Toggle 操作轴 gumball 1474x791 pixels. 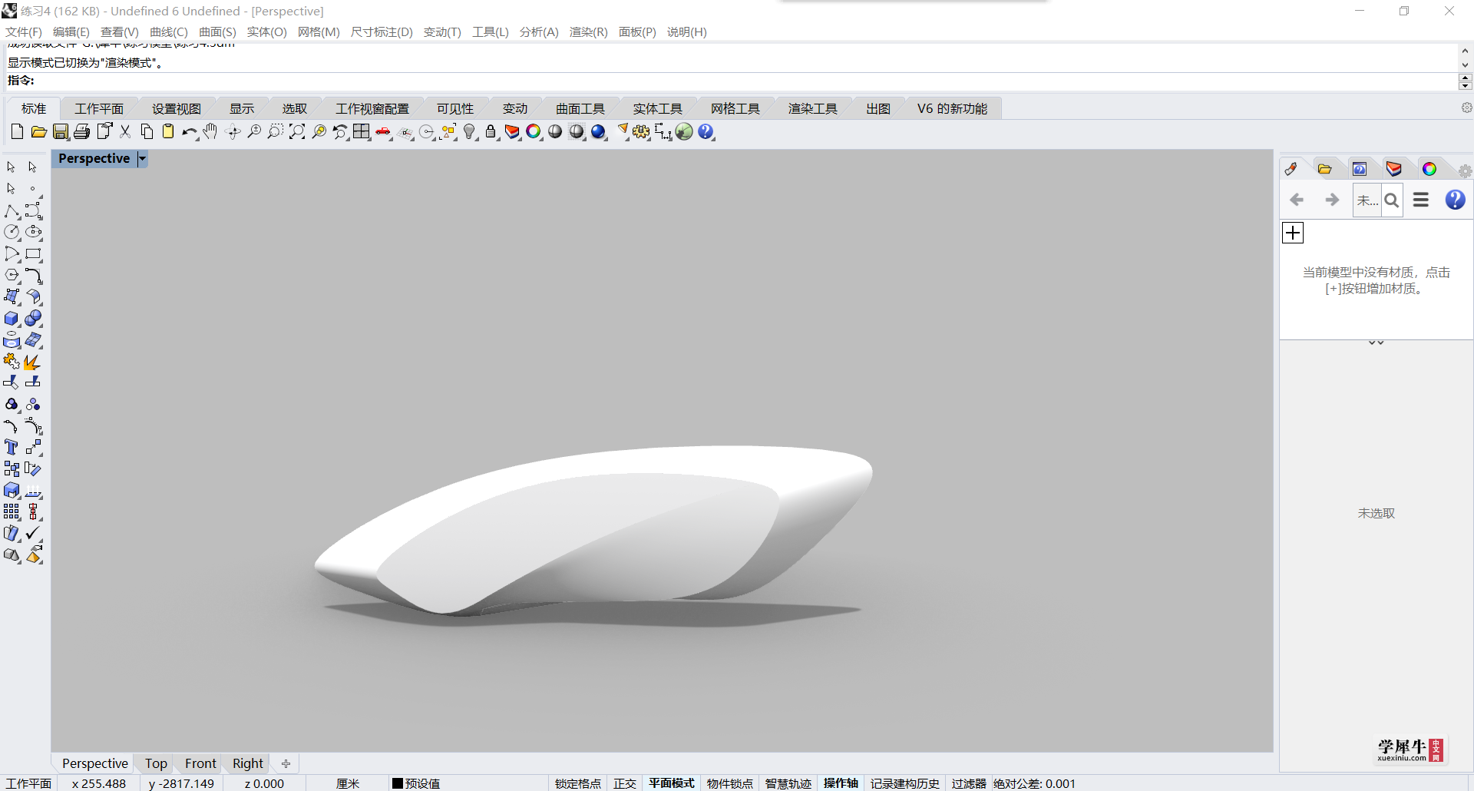(x=841, y=783)
